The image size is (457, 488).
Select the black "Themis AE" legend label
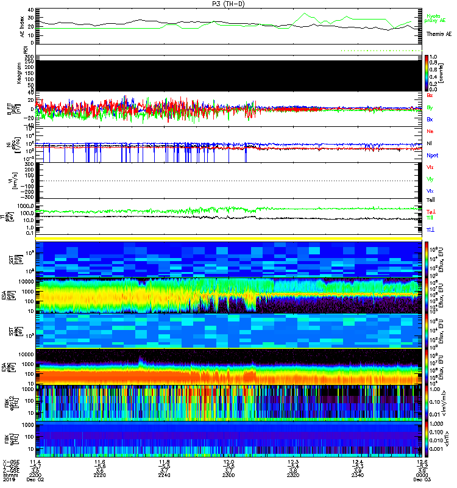tap(439, 34)
